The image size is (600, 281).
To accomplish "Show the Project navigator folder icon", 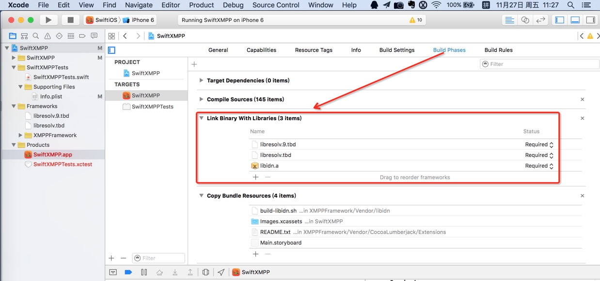I will (x=13, y=36).
